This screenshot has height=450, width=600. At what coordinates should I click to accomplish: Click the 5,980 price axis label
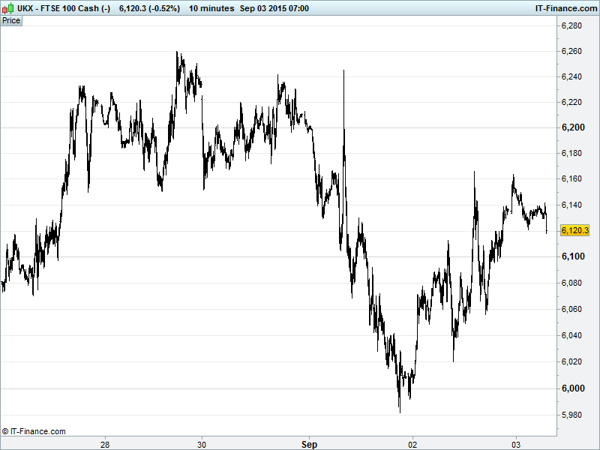[x=572, y=414]
